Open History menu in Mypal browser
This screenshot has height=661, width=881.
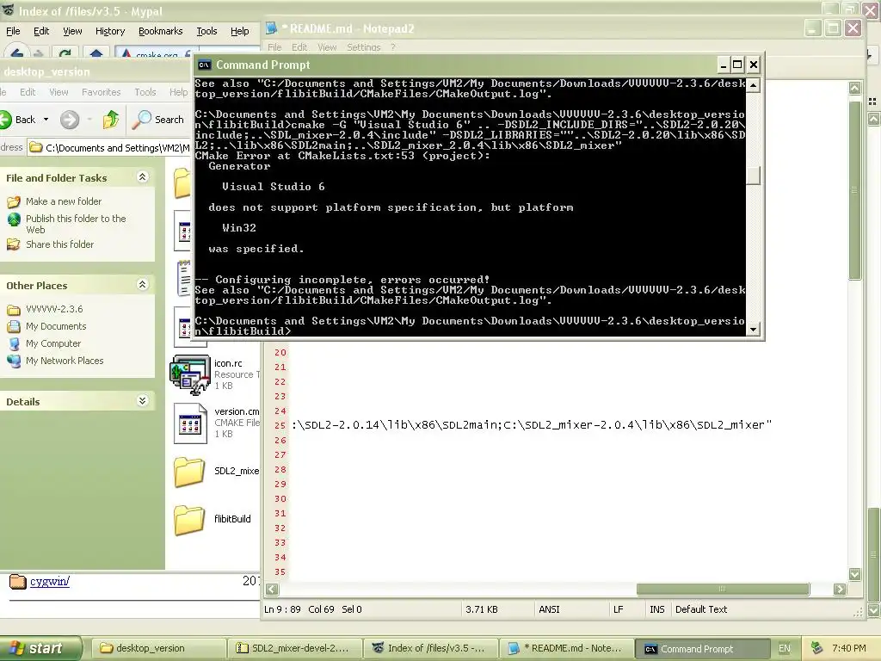click(109, 31)
